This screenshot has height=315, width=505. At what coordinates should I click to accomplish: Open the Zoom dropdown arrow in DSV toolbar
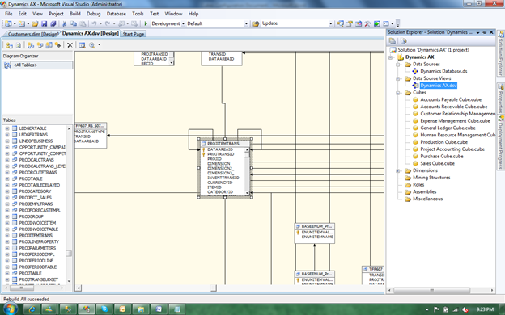pos(100,45)
